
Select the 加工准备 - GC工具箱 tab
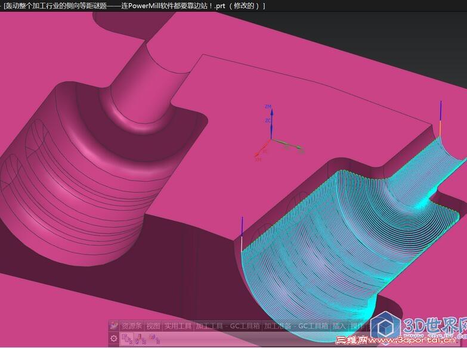[296, 326]
